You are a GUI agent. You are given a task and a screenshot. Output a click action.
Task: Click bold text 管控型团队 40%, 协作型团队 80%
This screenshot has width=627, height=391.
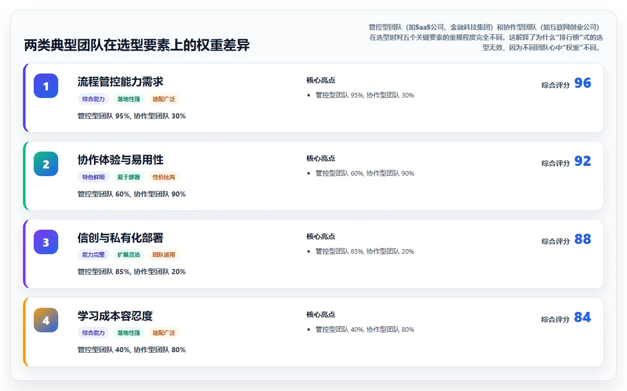point(132,350)
